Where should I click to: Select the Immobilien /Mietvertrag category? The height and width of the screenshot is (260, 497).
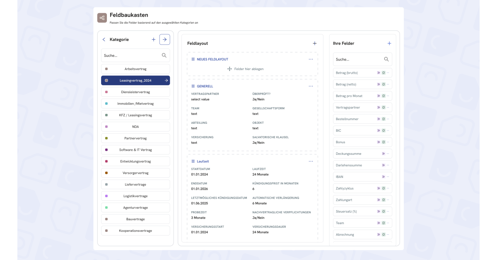click(x=135, y=104)
